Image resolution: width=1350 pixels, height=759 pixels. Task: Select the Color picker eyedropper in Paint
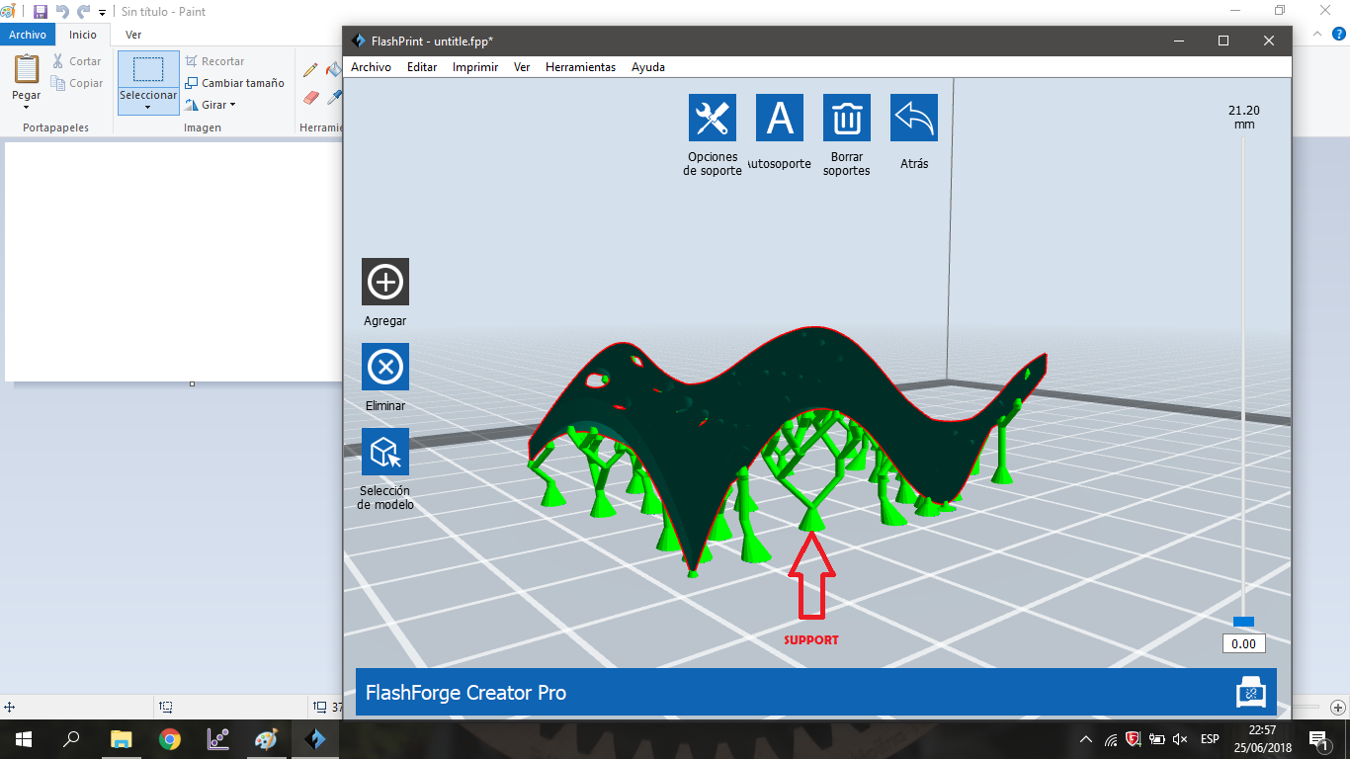click(x=334, y=97)
